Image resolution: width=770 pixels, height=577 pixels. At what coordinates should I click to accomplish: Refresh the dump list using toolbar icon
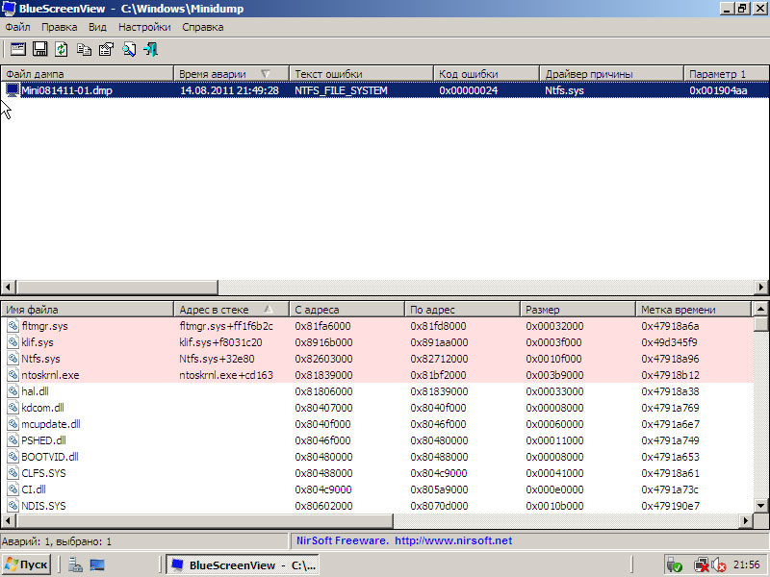62,49
